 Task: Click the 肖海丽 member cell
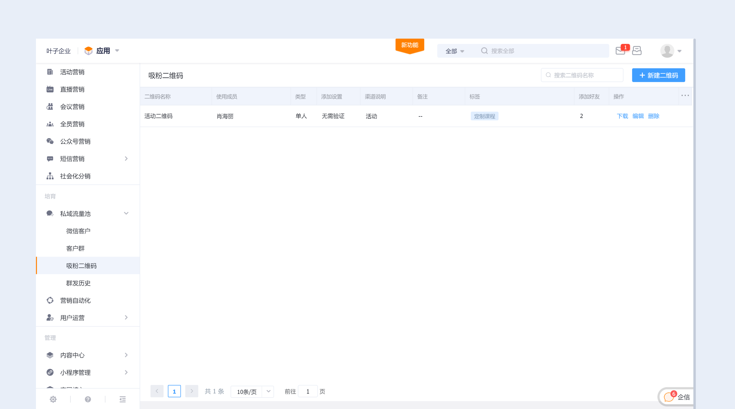[x=225, y=116]
